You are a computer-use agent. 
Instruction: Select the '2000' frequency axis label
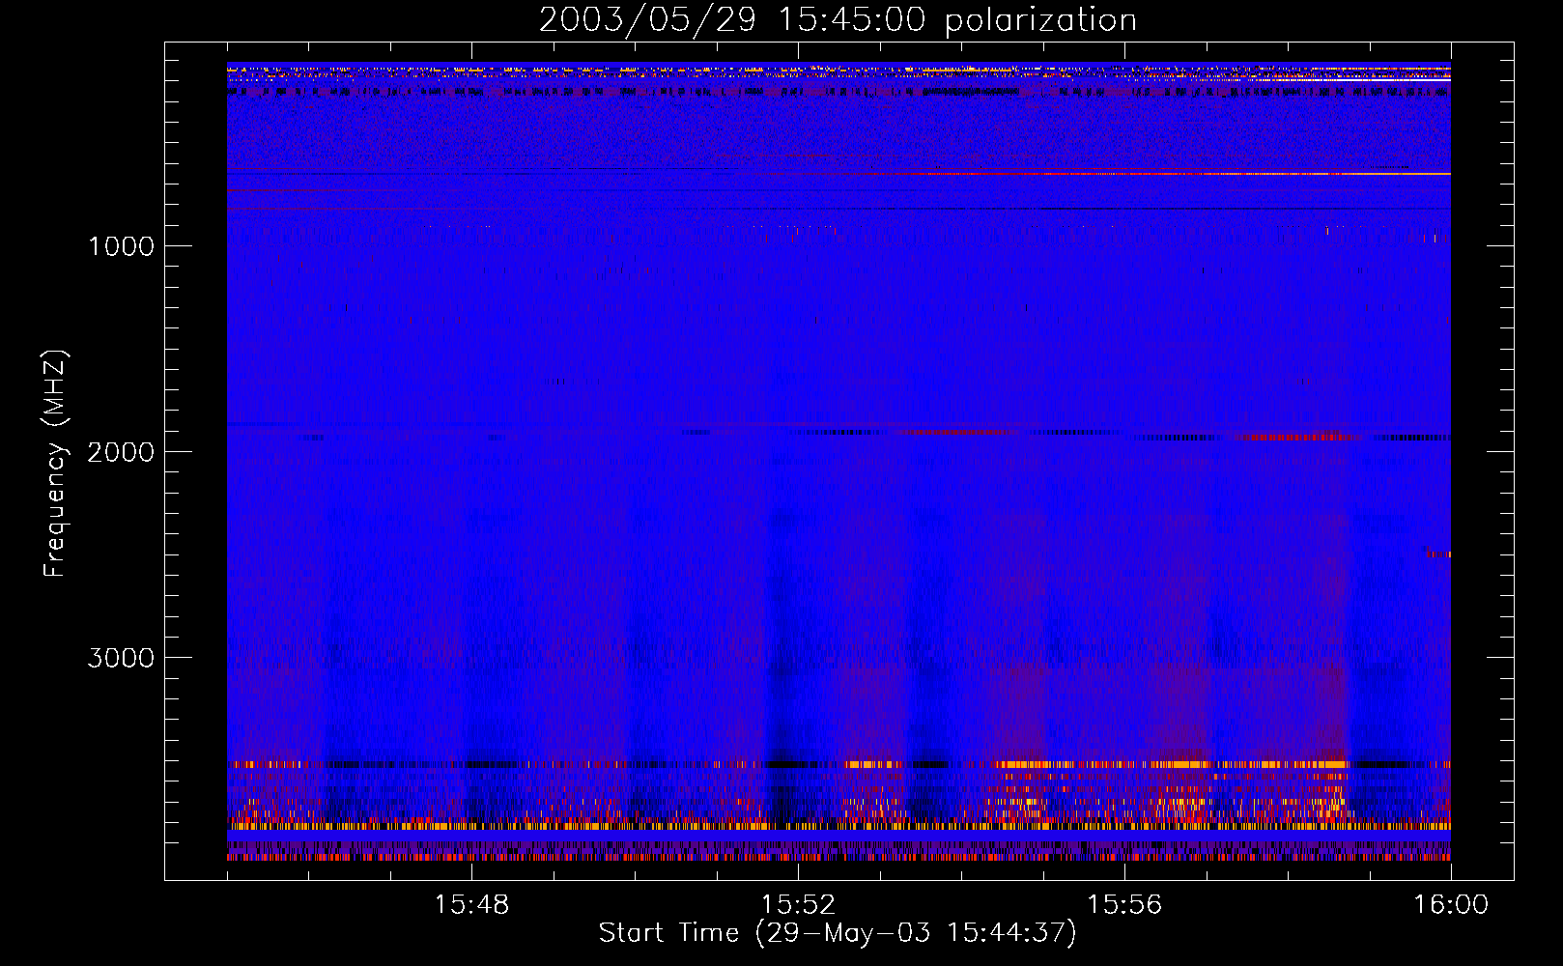pyautogui.click(x=121, y=452)
